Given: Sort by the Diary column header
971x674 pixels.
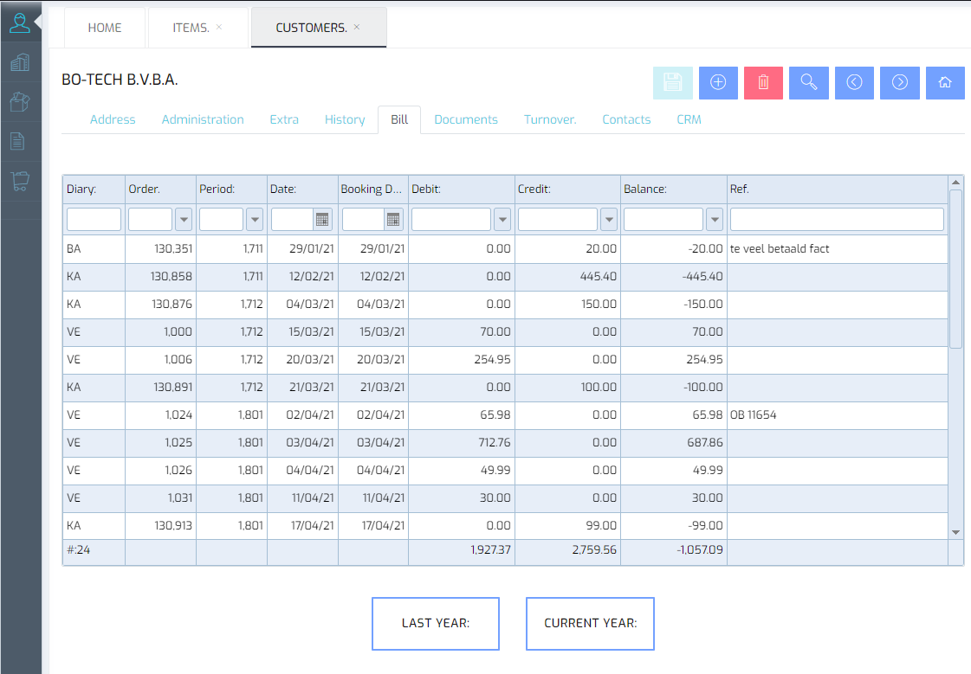Looking at the screenshot, I should (x=94, y=189).
